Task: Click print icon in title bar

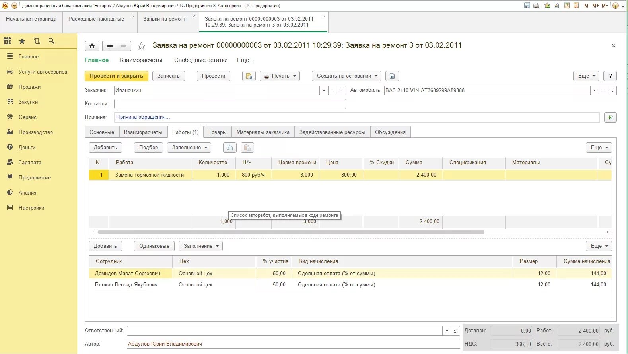Action: point(536,6)
